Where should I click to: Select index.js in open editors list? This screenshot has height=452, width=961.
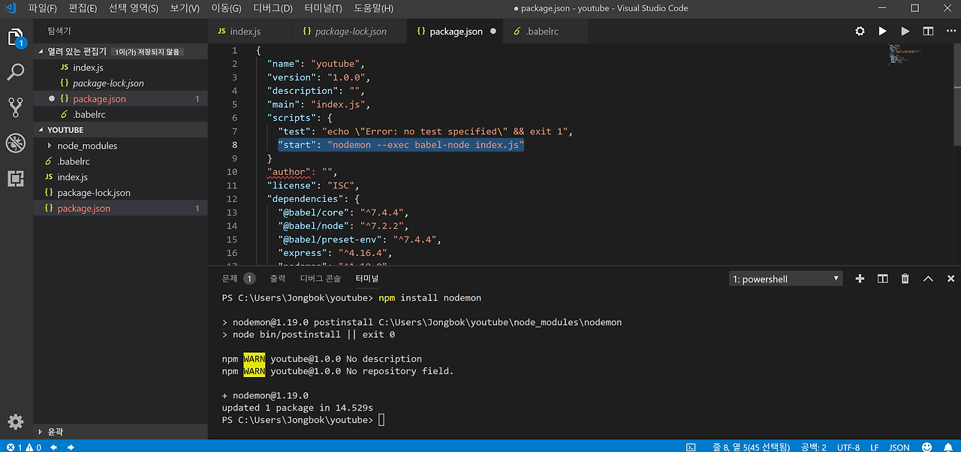click(120, 68)
